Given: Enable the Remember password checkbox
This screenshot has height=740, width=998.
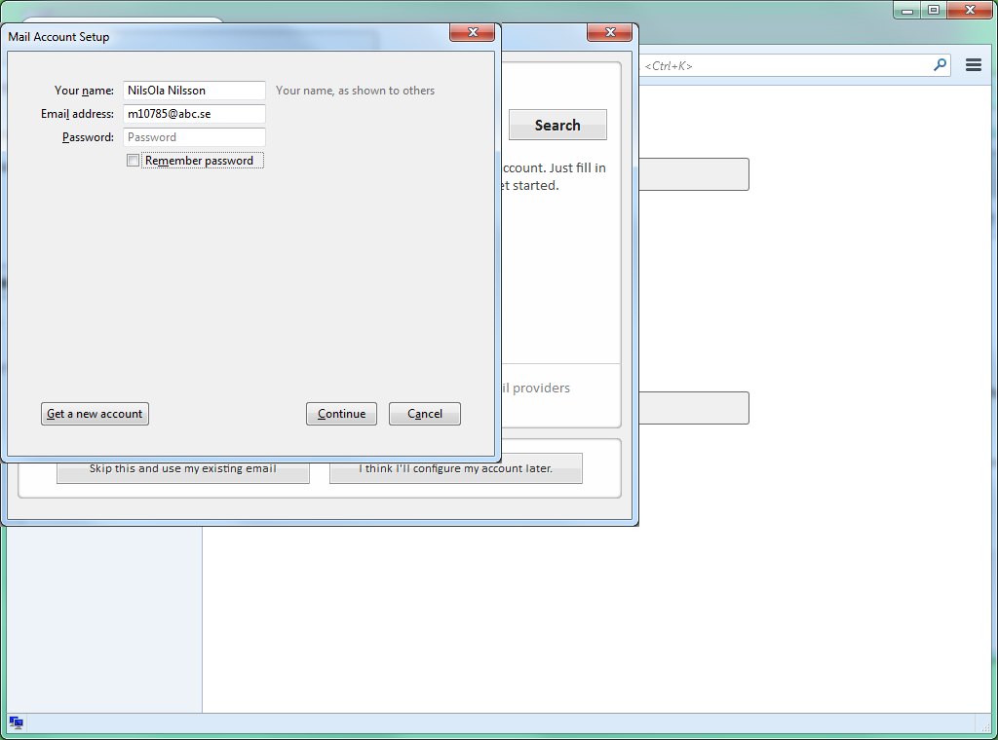Looking at the screenshot, I should click(x=134, y=161).
